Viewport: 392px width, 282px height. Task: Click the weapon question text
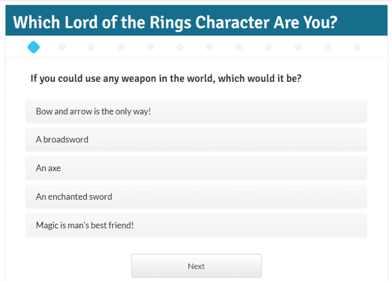click(x=166, y=79)
